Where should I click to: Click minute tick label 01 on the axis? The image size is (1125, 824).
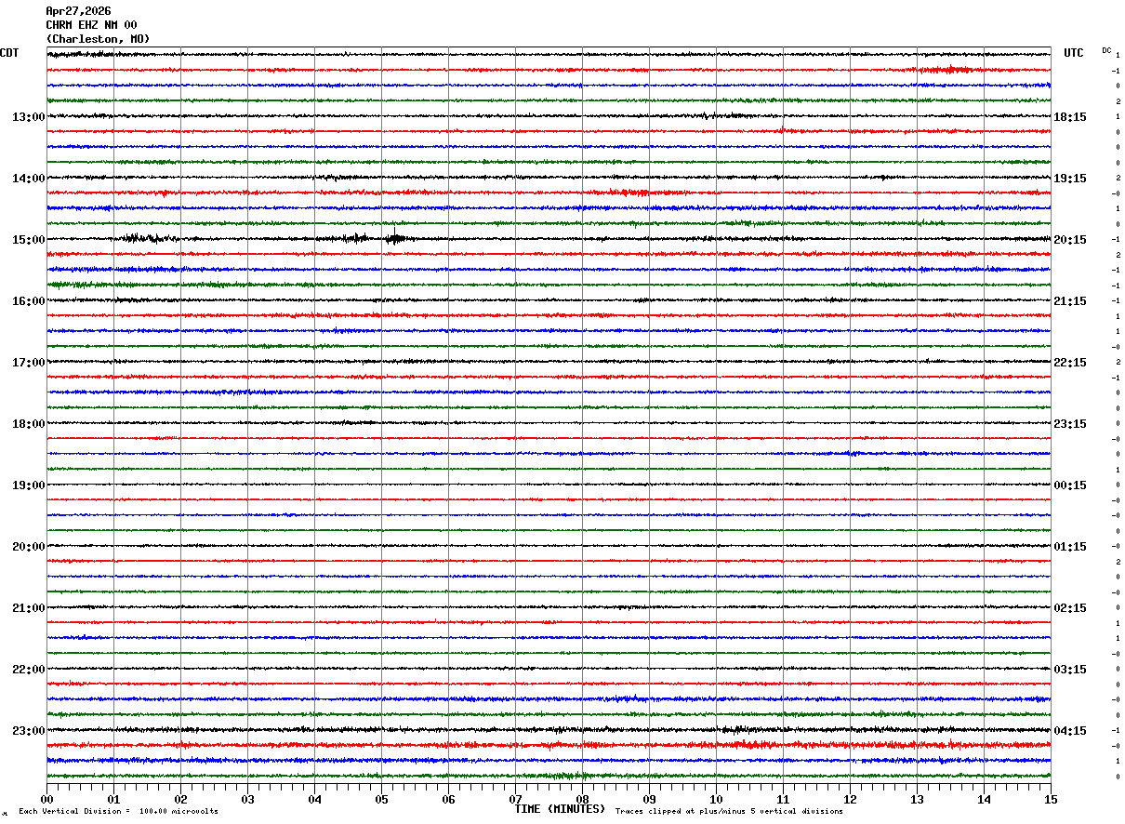coord(113,799)
